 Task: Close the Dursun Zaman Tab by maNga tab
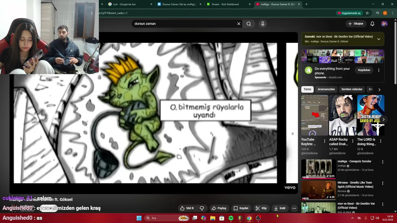coord(200,4)
